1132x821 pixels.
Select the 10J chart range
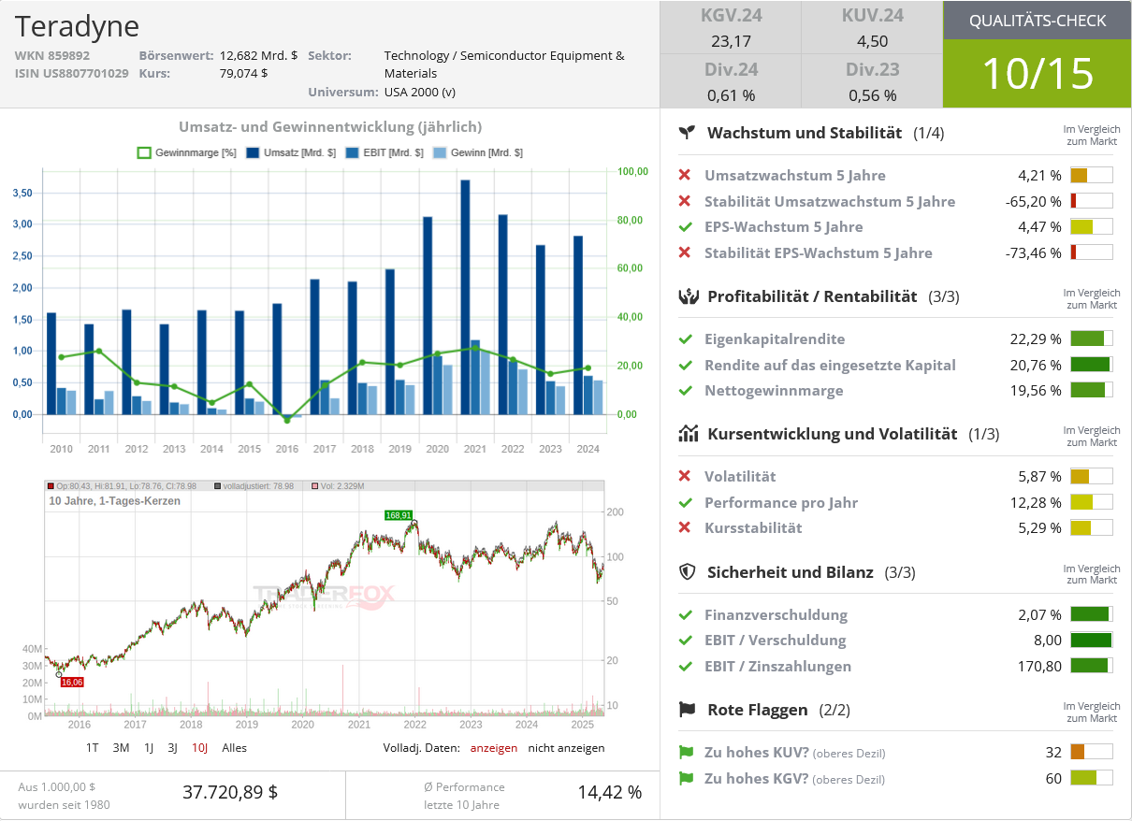point(200,748)
